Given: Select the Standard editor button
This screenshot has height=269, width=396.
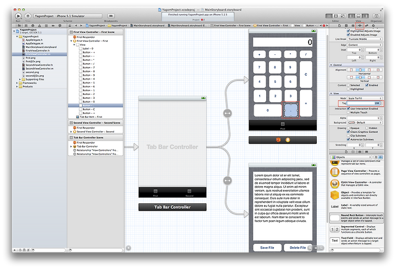Looking at the screenshot, I should coord(329,16).
